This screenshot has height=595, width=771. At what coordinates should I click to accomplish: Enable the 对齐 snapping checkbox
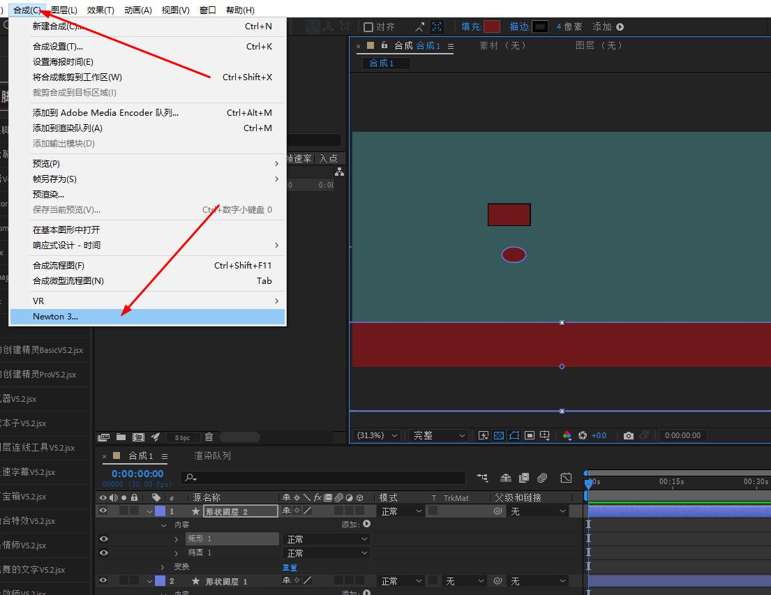coord(368,27)
